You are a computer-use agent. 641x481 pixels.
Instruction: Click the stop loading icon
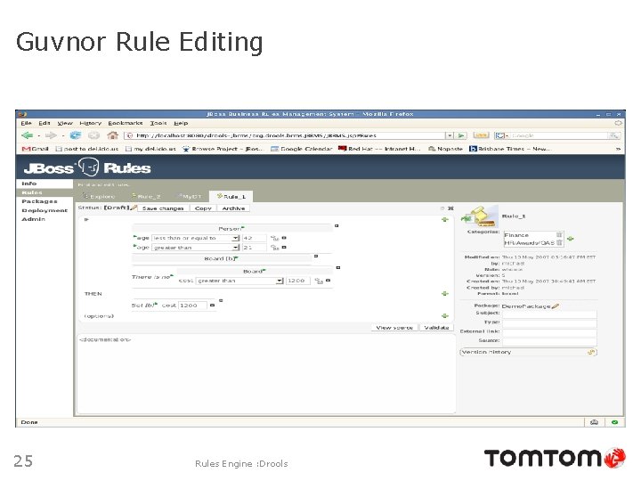(94, 135)
